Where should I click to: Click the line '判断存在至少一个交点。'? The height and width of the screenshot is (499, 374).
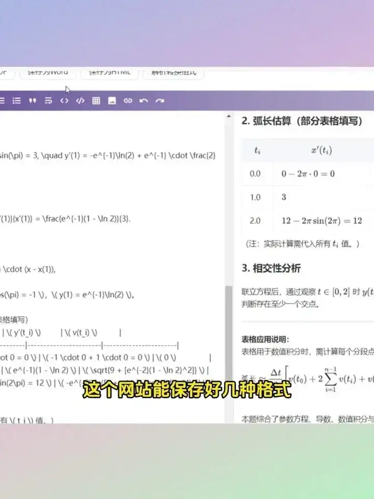point(280,304)
